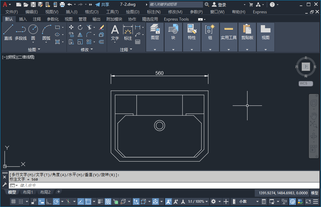The image size is (321, 207).
Task: Toggle lineweight display in status bar
Action: (101, 202)
